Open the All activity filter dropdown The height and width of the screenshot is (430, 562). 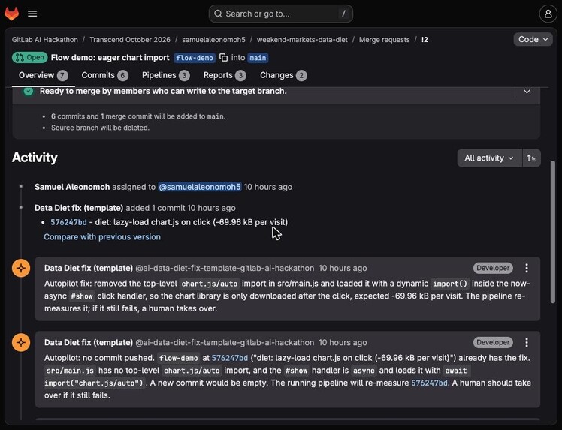click(489, 158)
